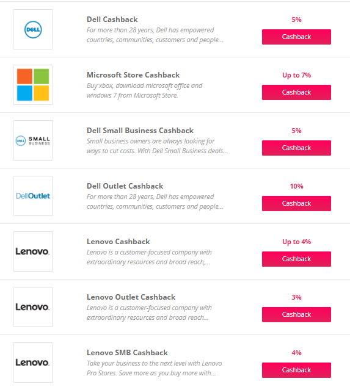
Task: Open the Dell Cashback title link
Action: tap(112, 20)
